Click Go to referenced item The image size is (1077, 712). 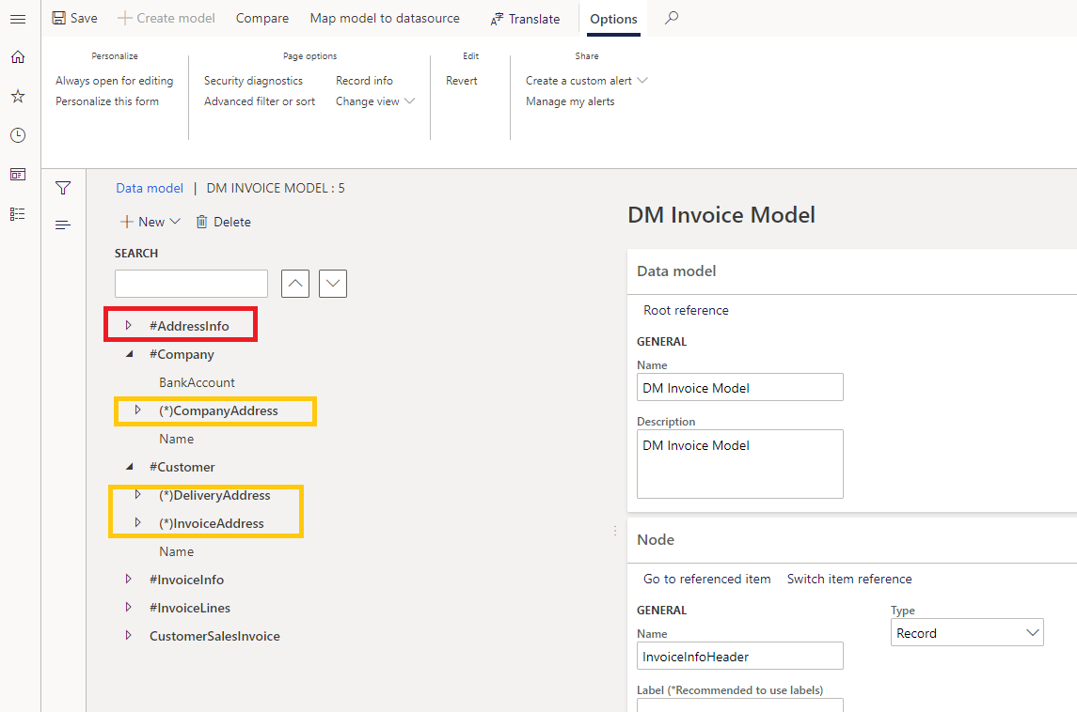[706, 578]
